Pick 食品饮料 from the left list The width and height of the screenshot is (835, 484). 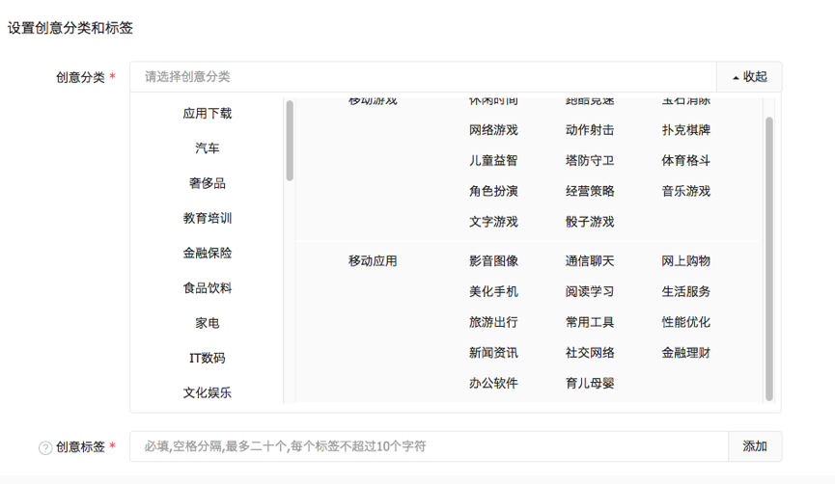pos(208,288)
